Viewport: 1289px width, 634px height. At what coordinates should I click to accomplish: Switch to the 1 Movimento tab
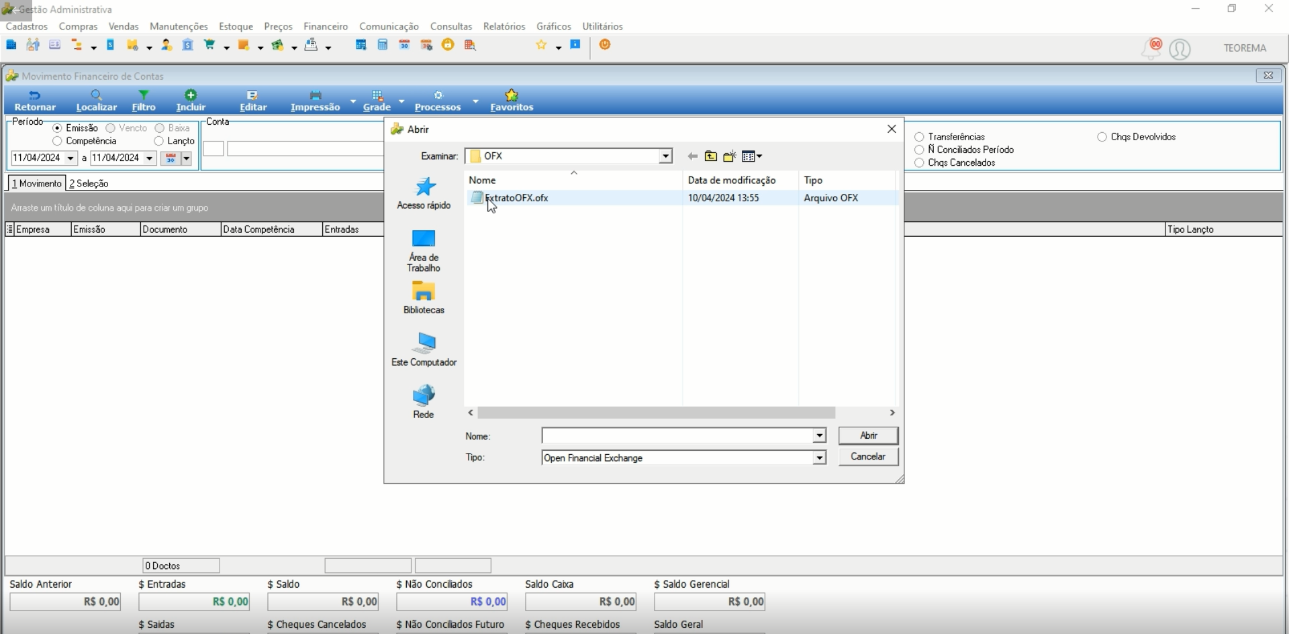click(x=37, y=183)
